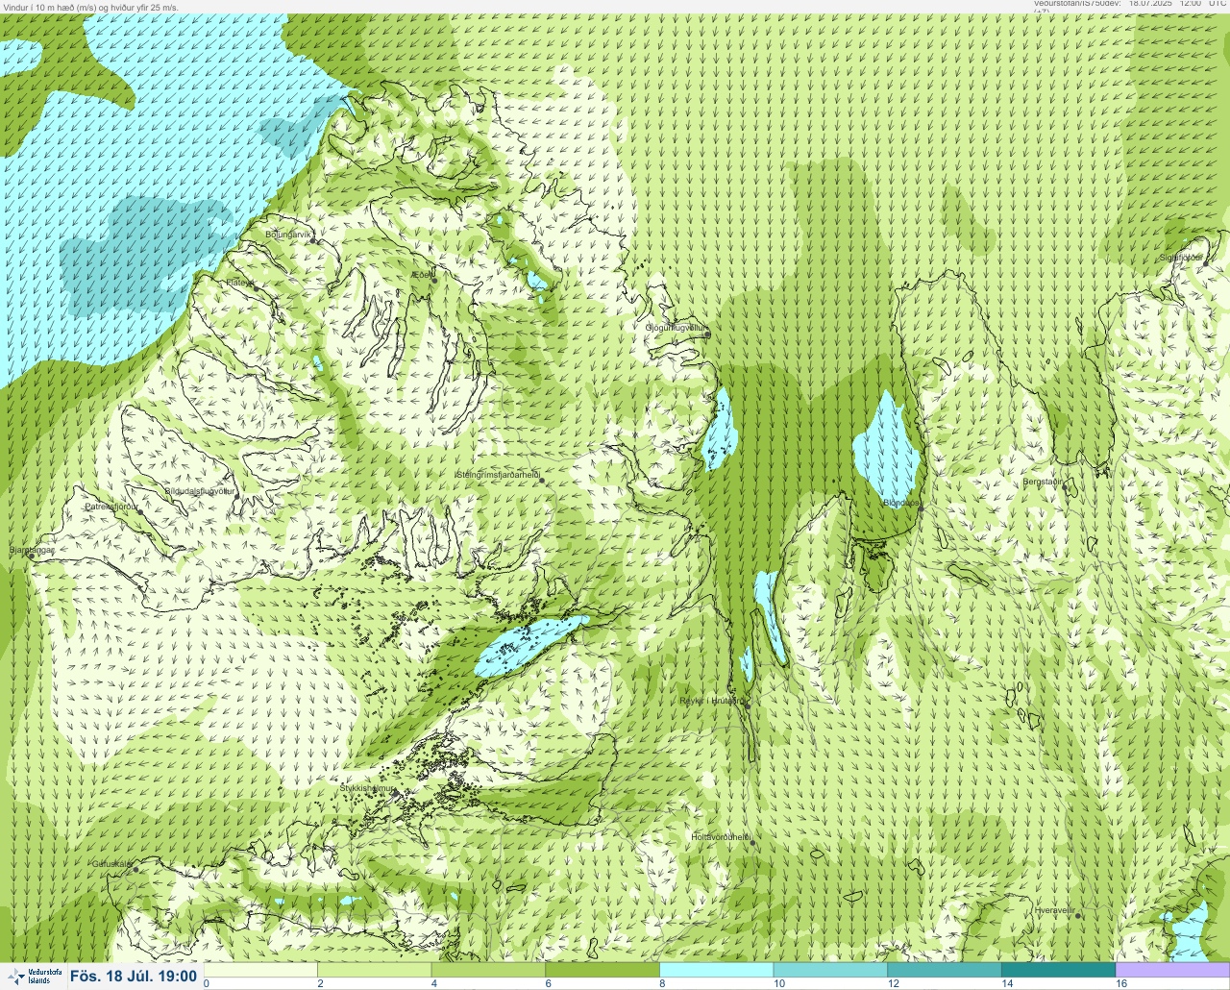Click the Bíldudalsflugvöllur station label
Screen dimensions: 1230x990
tap(200, 491)
